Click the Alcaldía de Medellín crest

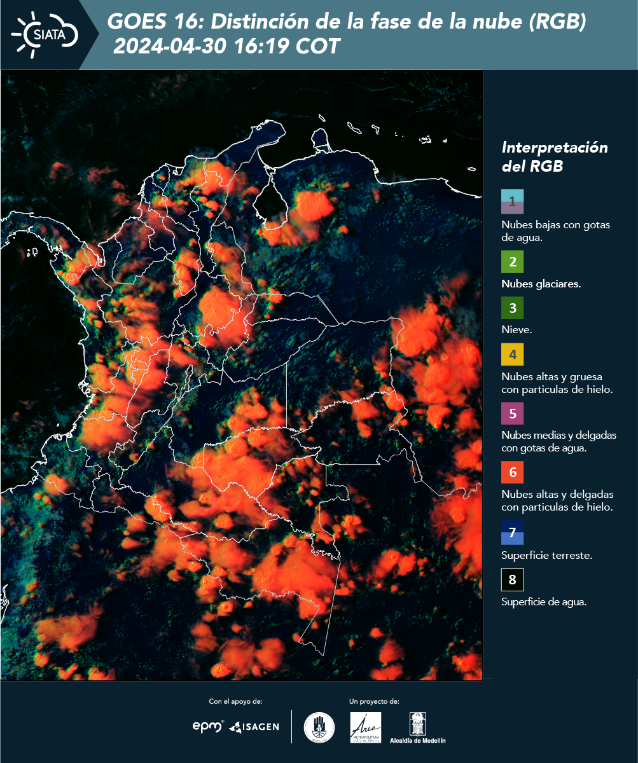[x=418, y=727]
